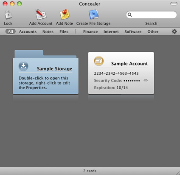The image size is (180, 175).
Task: Filter by Internet category
Action: pyautogui.click(x=111, y=31)
